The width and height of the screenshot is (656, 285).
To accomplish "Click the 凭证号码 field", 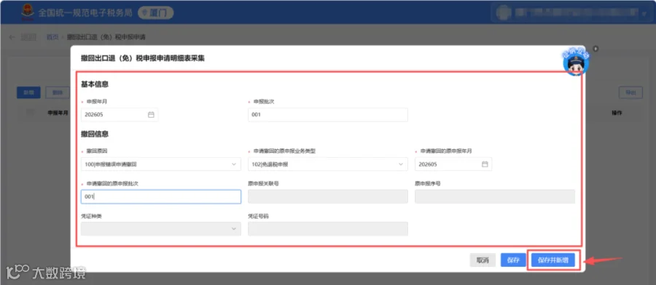I will click(327, 229).
